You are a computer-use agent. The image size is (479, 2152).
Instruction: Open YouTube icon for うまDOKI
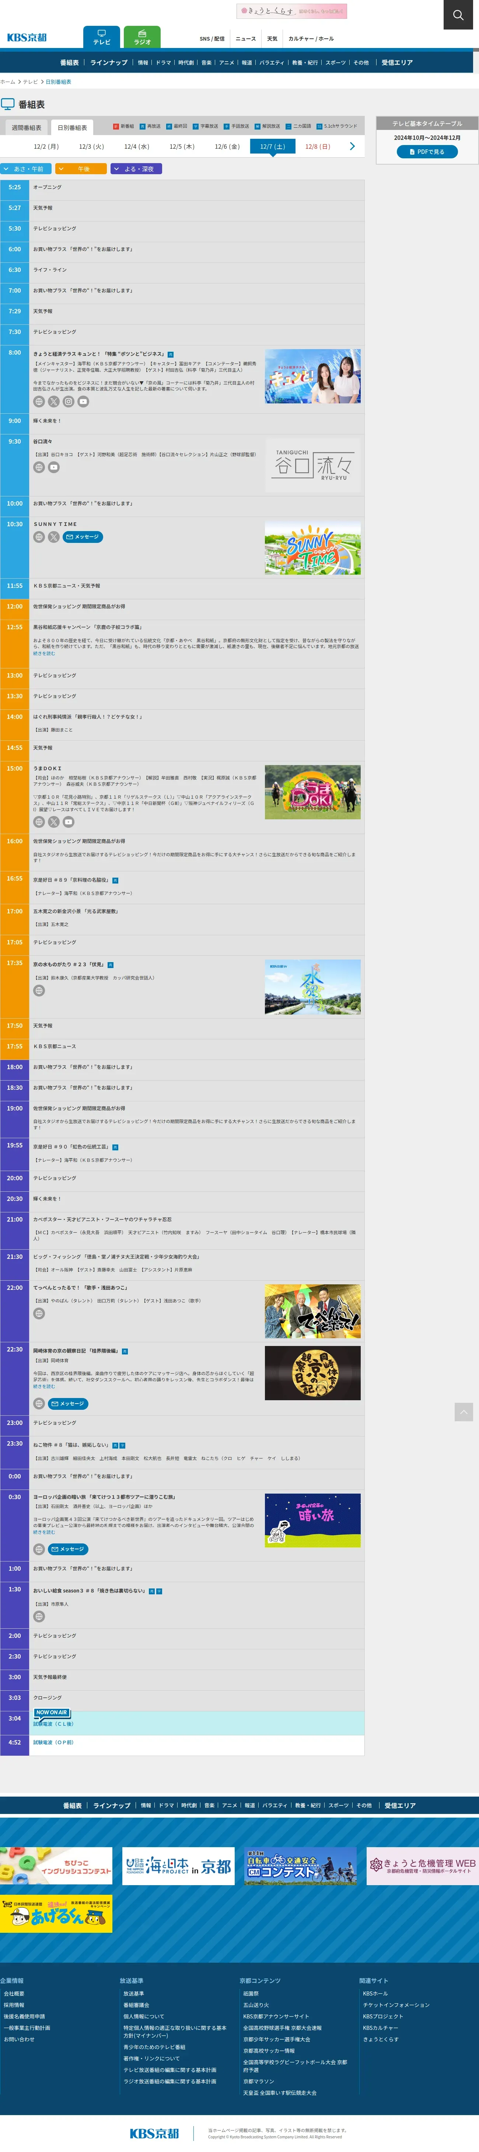[69, 822]
